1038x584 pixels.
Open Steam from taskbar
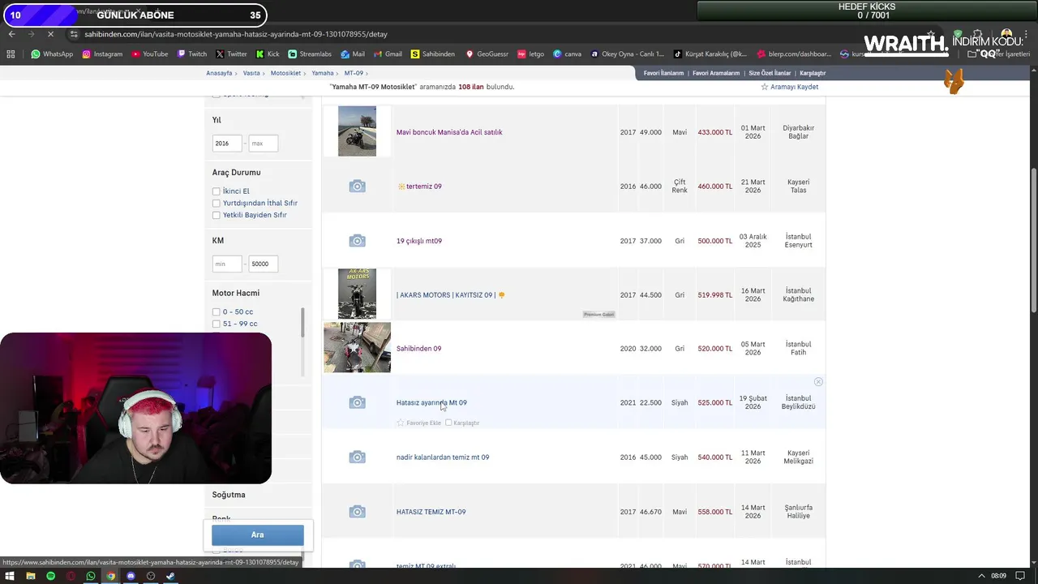tap(170, 576)
